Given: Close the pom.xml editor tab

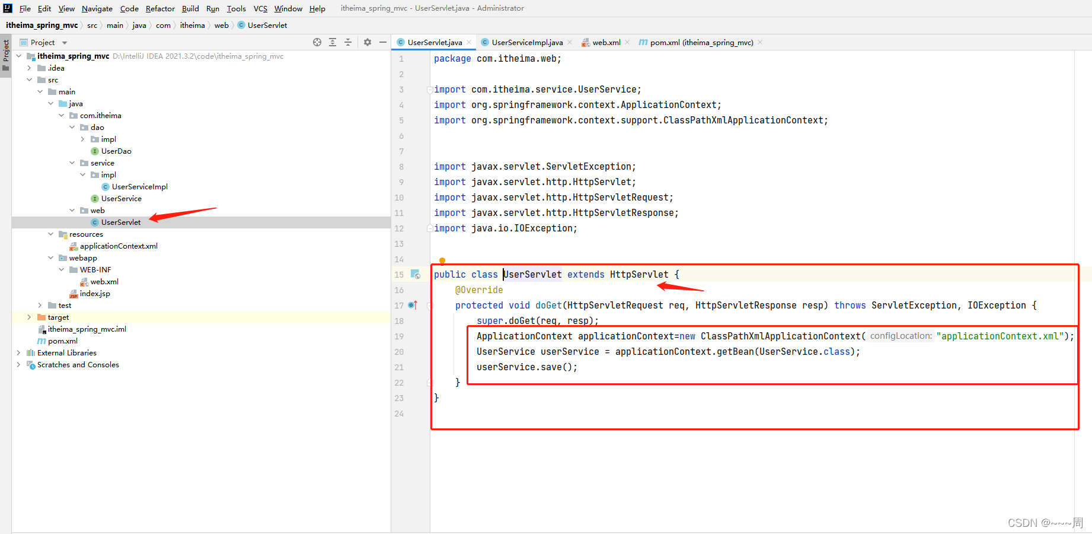Looking at the screenshot, I should [x=760, y=42].
